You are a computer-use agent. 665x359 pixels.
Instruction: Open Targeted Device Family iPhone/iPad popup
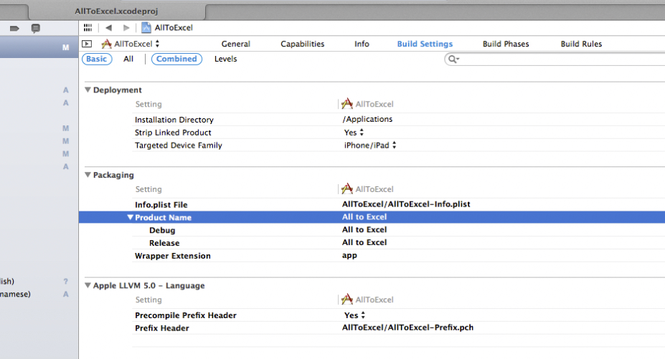click(x=370, y=145)
